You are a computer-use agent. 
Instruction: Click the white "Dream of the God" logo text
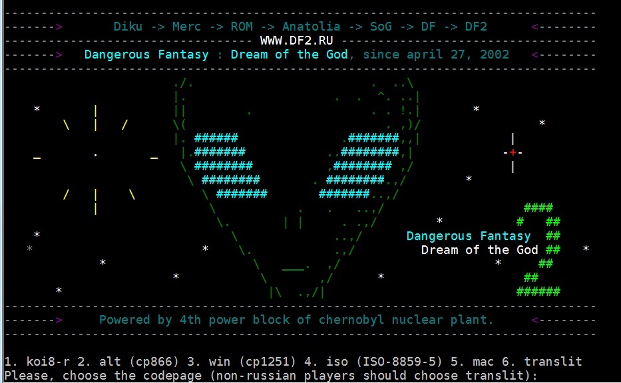(x=479, y=250)
